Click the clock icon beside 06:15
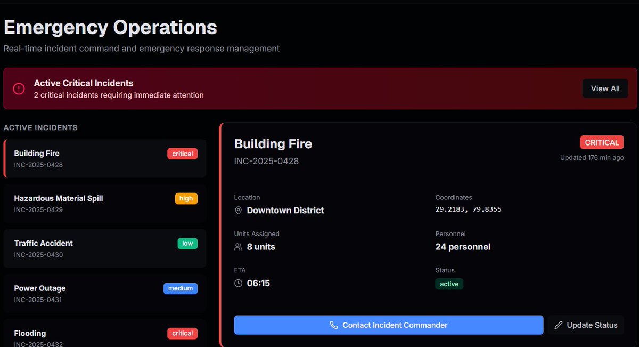The image size is (639, 347). point(239,283)
